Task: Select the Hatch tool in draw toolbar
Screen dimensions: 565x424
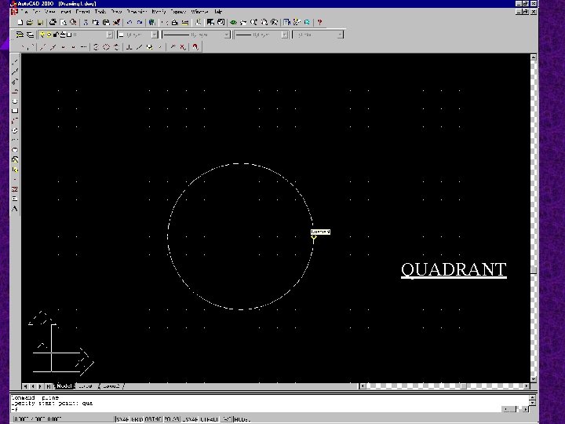Action: 15,189
